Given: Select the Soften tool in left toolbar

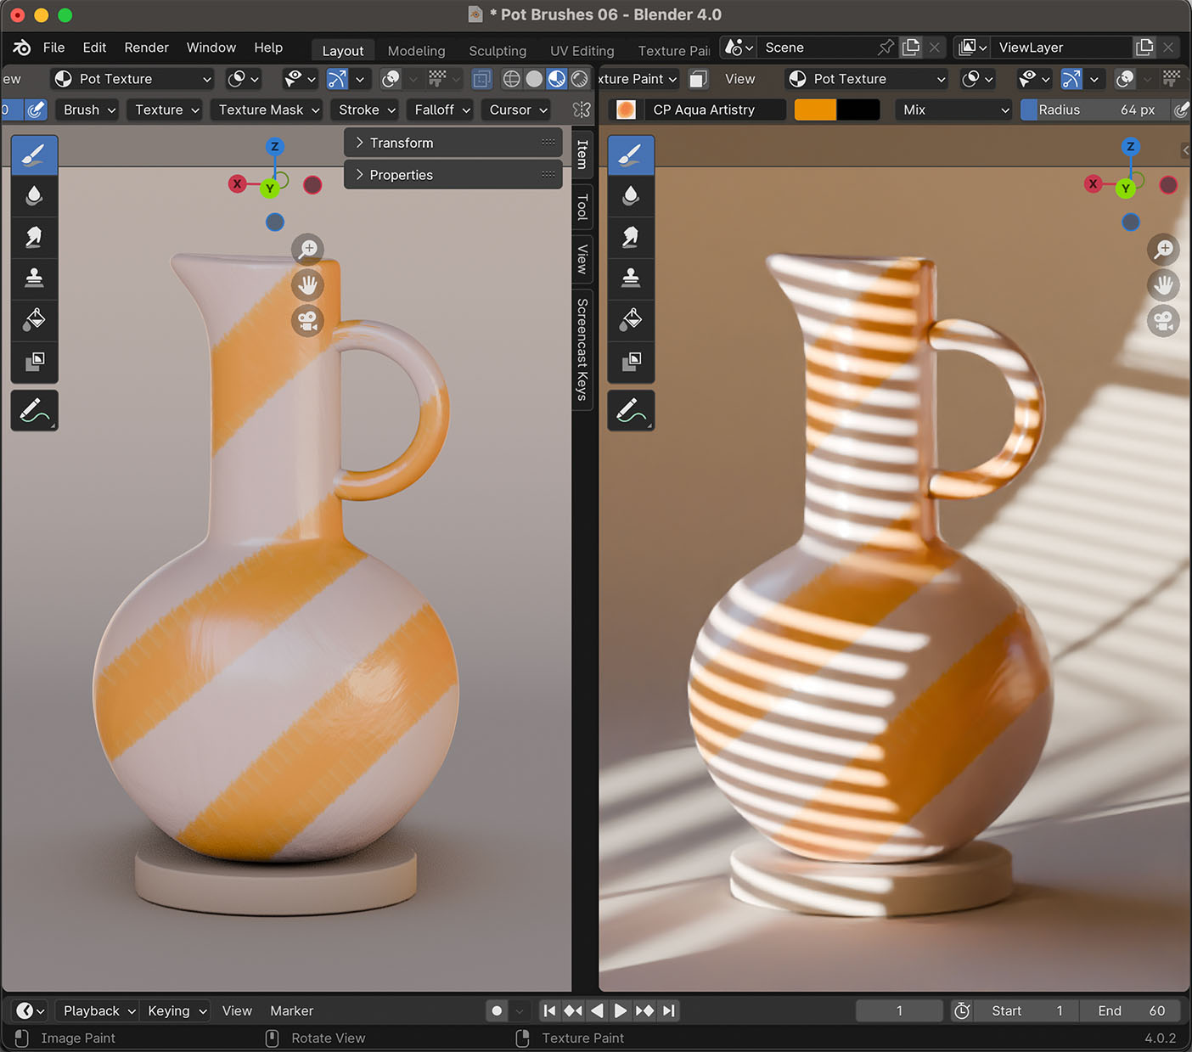Looking at the screenshot, I should coord(34,196).
